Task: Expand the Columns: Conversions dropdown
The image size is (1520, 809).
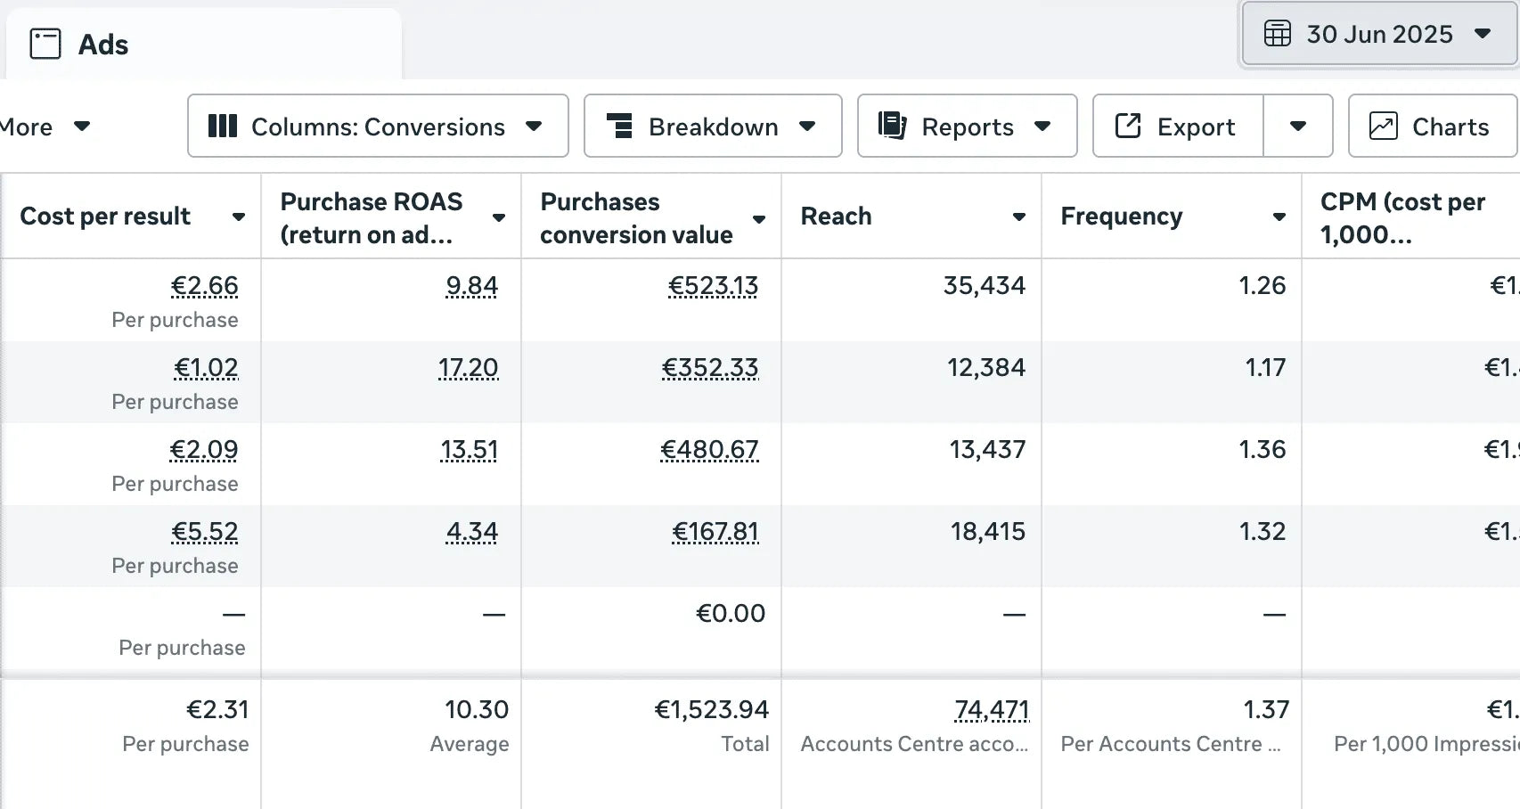Action: tap(378, 127)
